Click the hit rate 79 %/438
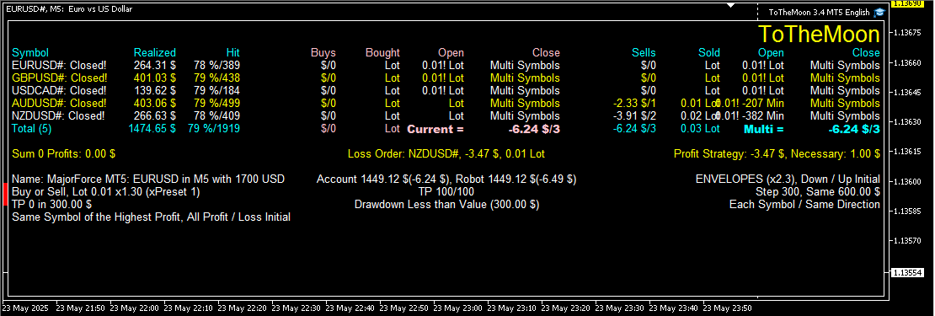 216,78
